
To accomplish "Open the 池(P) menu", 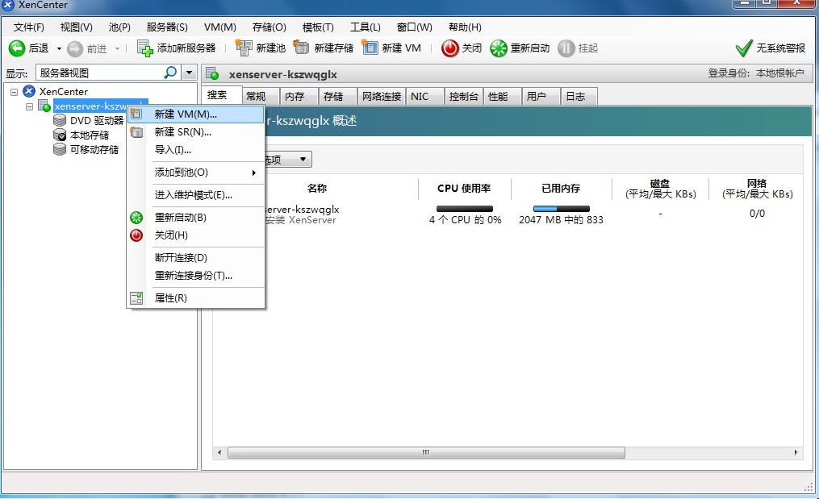I will pyautogui.click(x=119, y=27).
